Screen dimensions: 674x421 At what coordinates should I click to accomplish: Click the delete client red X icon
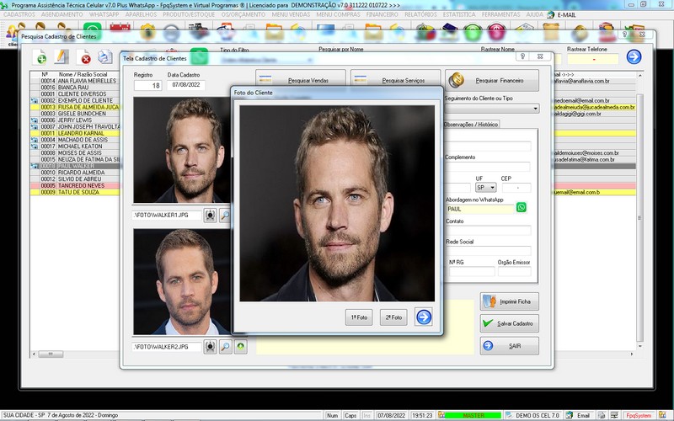tap(83, 57)
